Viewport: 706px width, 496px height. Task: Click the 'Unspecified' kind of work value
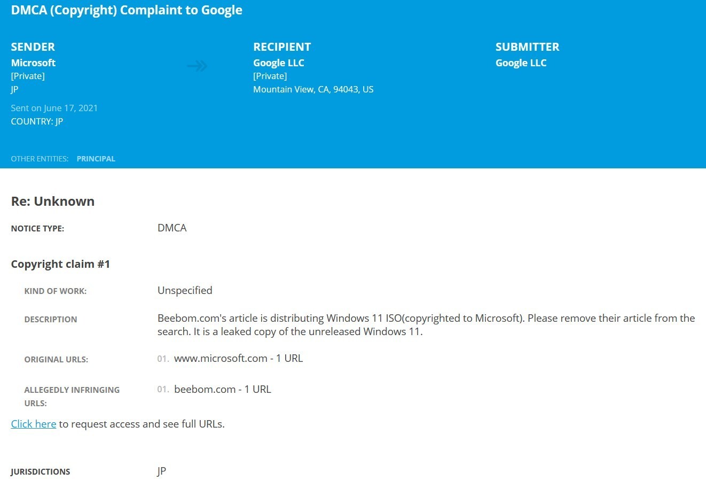pos(185,291)
